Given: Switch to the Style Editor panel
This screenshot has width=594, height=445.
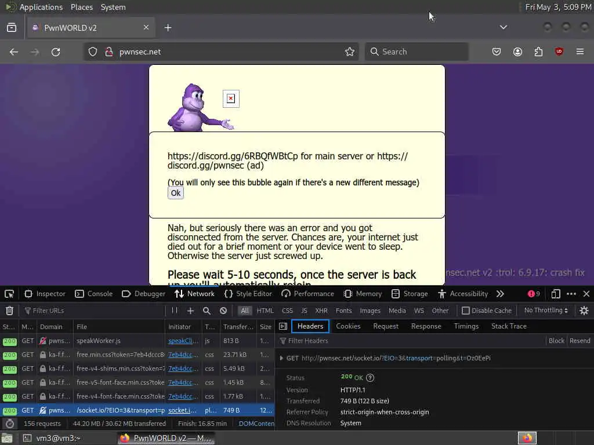Looking at the screenshot, I should (x=248, y=294).
